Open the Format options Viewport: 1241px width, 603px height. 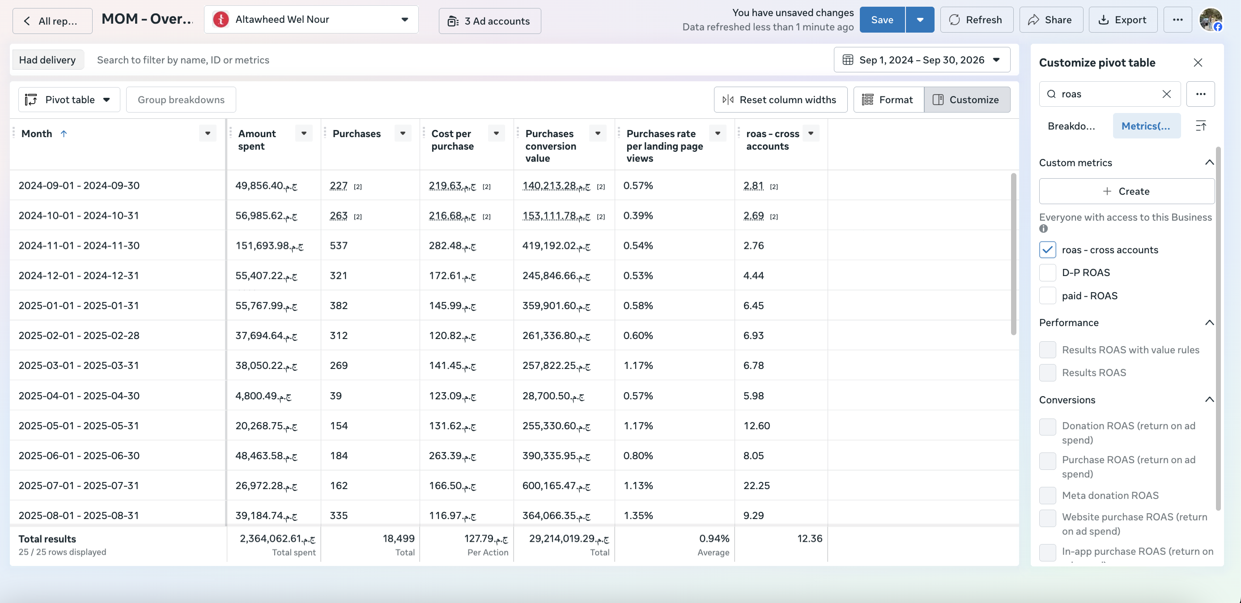pos(888,100)
